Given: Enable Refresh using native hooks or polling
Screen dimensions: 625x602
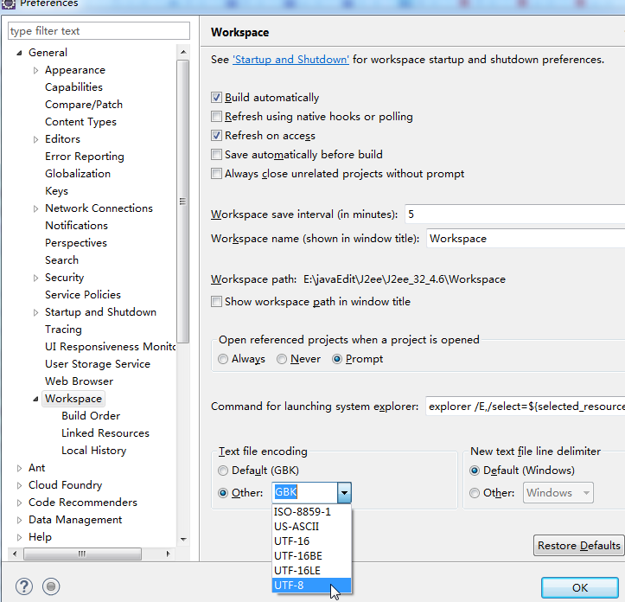Looking at the screenshot, I should [216, 117].
